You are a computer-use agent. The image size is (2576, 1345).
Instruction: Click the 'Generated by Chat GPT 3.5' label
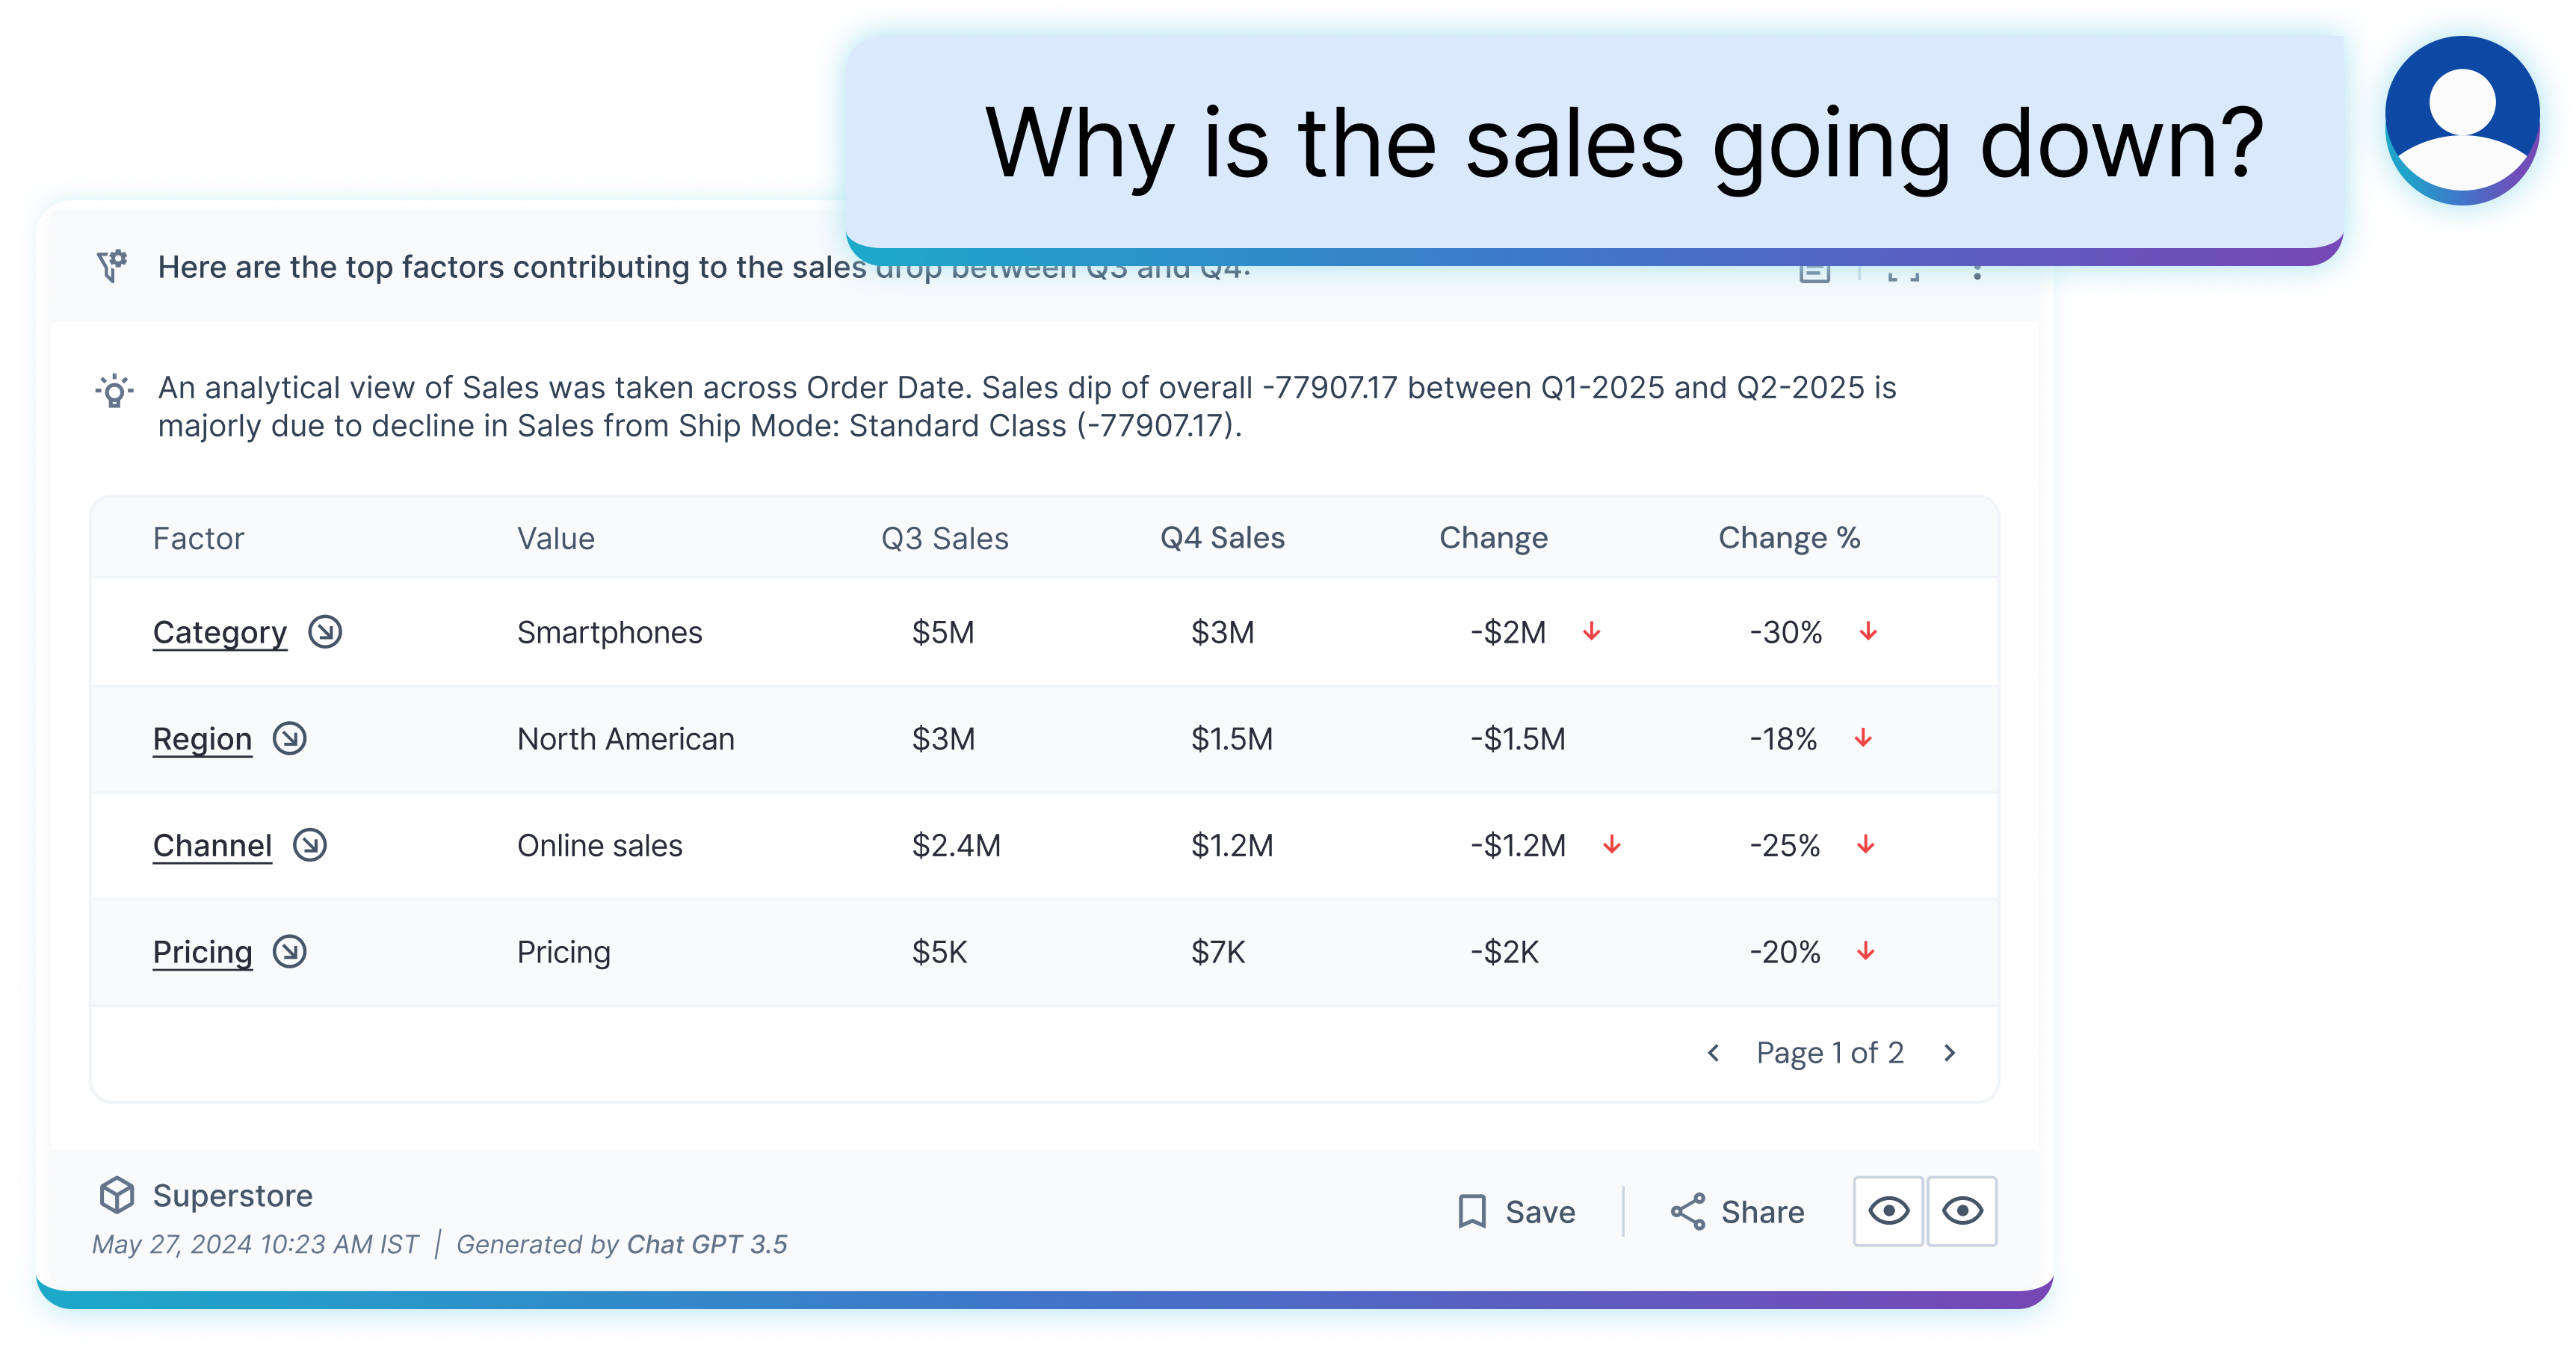[x=622, y=1244]
